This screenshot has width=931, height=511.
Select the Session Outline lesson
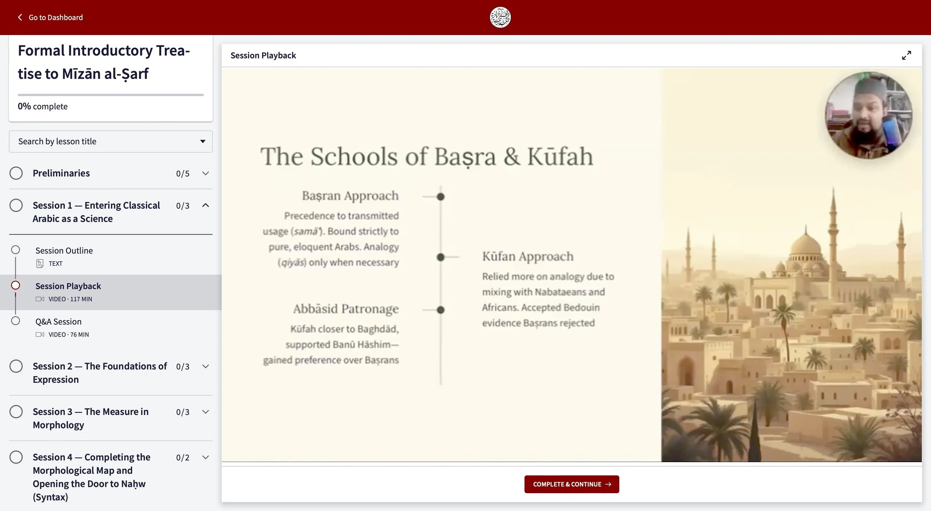tap(64, 250)
